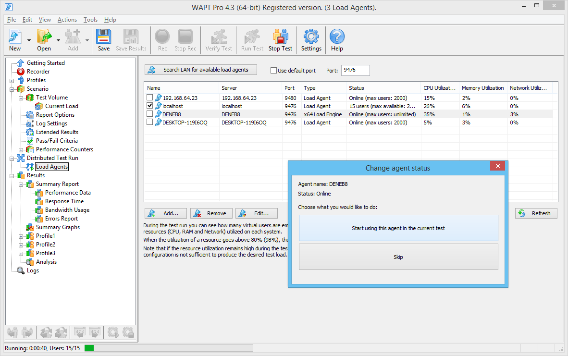Open the Open button dropdown arrow

pyautogui.click(x=58, y=40)
